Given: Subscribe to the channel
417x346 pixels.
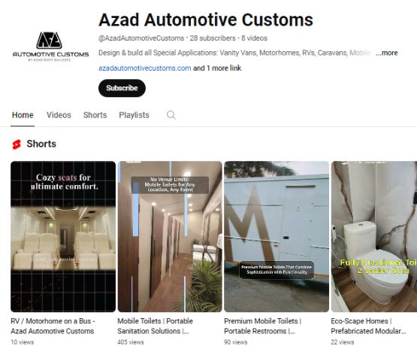Looking at the screenshot, I should tap(122, 88).
